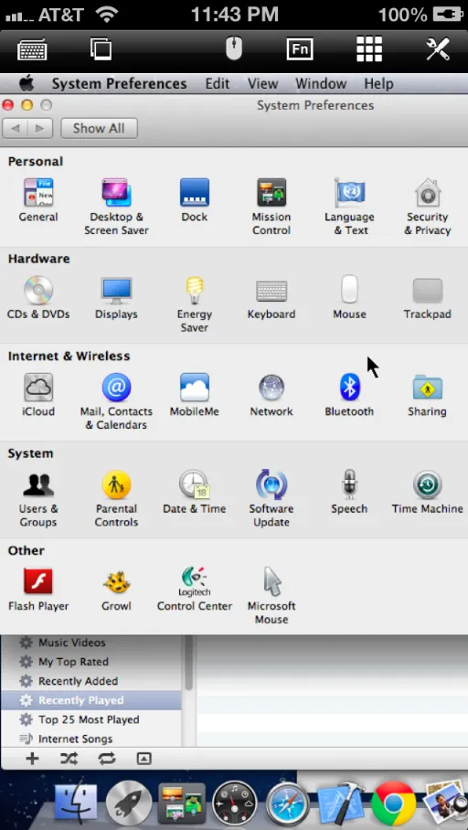Open the Bluetooth preferences icon
The height and width of the screenshot is (830, 468).
pos(349,394)
